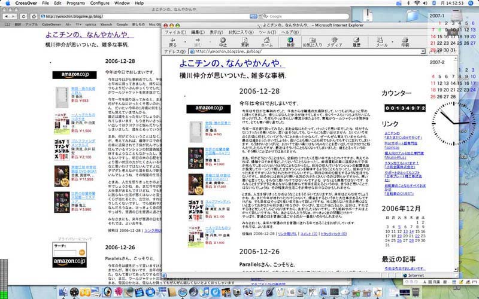Screen dimensions: 479x299
Task: Click date 28 in the 2006年12月 calendar
Action: pos(411,240)
